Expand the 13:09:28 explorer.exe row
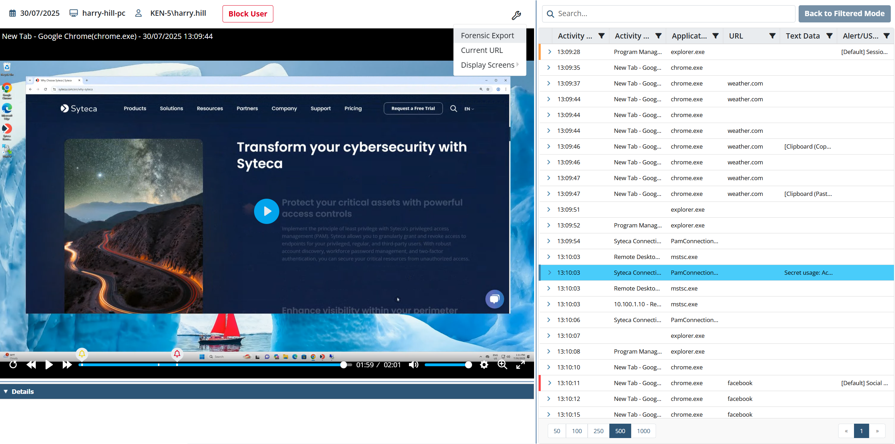The height and width of the screenshot is (444, 895). point(549,52)
